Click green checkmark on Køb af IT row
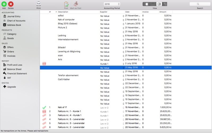The width and height of the screenshot is (212, 133). (44, 107)
